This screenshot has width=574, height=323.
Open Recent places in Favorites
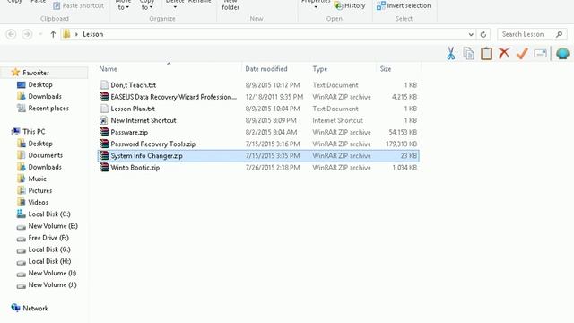tap(48, 109)
